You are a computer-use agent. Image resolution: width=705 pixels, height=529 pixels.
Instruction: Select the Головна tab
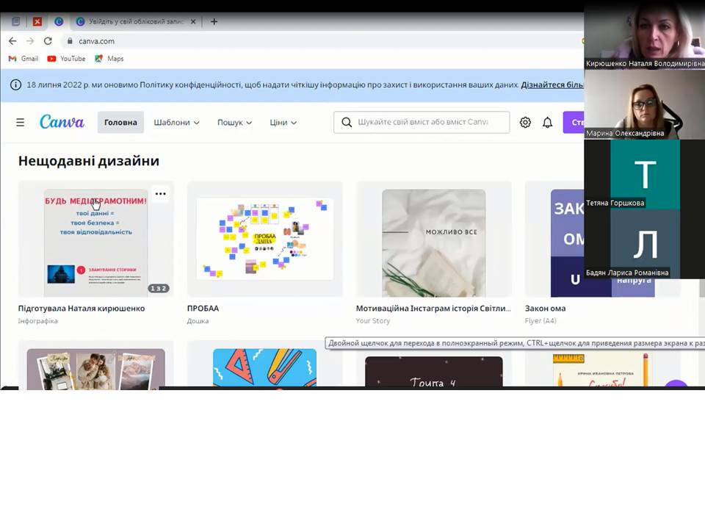120,123
